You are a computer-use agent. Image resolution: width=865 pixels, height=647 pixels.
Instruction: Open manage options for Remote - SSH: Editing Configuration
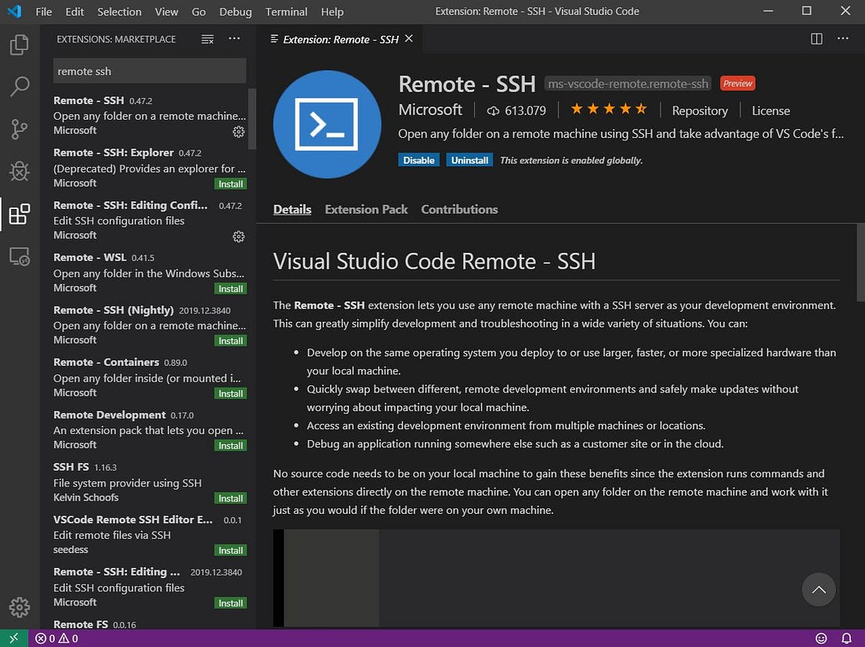coord(238,235)
